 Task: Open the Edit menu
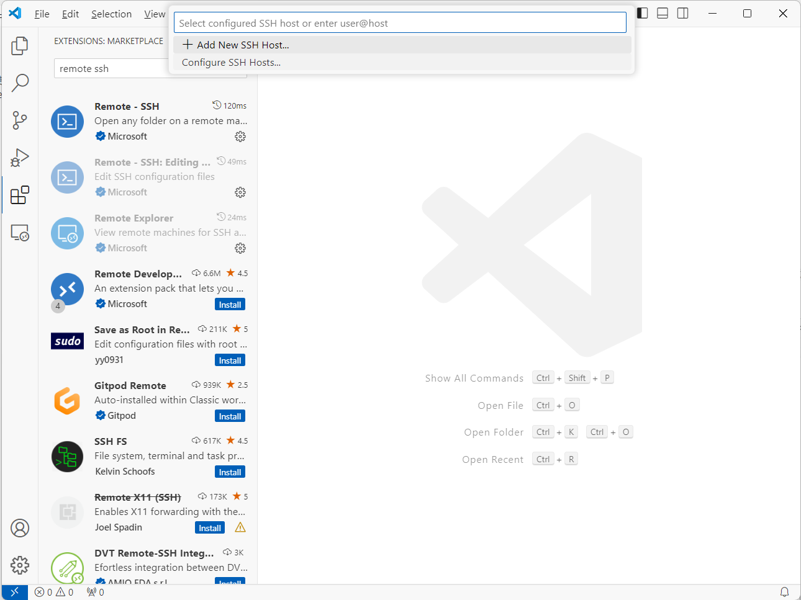pyautogui.click(x=70, y=14)
